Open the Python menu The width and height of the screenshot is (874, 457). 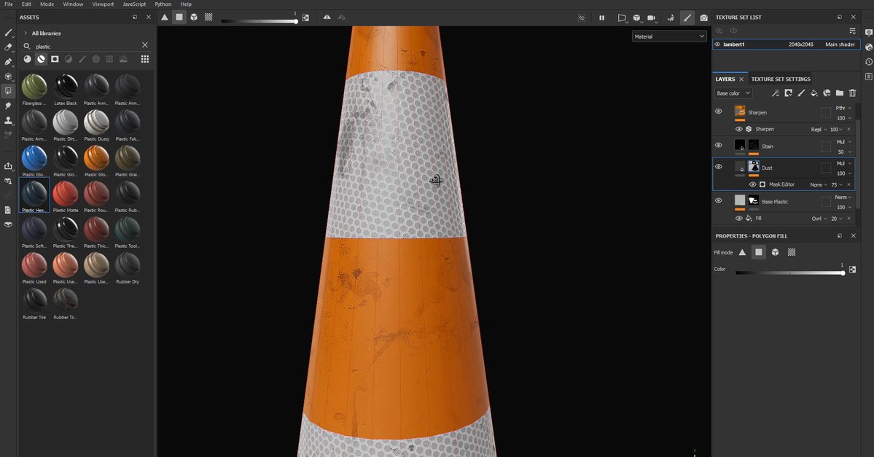tap(163, 4)
